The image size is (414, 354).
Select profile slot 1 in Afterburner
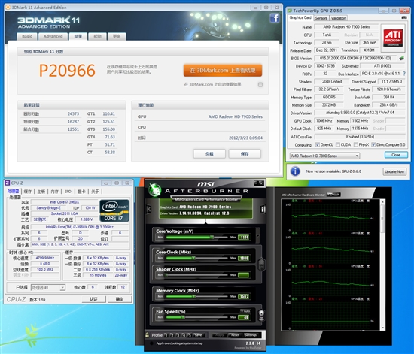click(x=166, y=335)
